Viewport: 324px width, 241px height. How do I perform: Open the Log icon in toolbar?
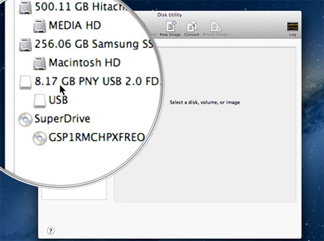[x=292, y=27]
